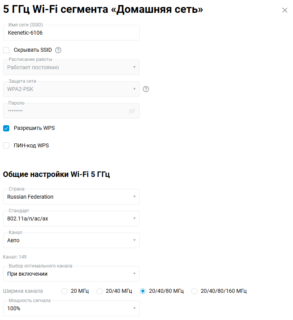Close the 5 GHz Wi-Fi settings dialog
This screenshot has width=293, height=320.
click(x=284, y=10)
